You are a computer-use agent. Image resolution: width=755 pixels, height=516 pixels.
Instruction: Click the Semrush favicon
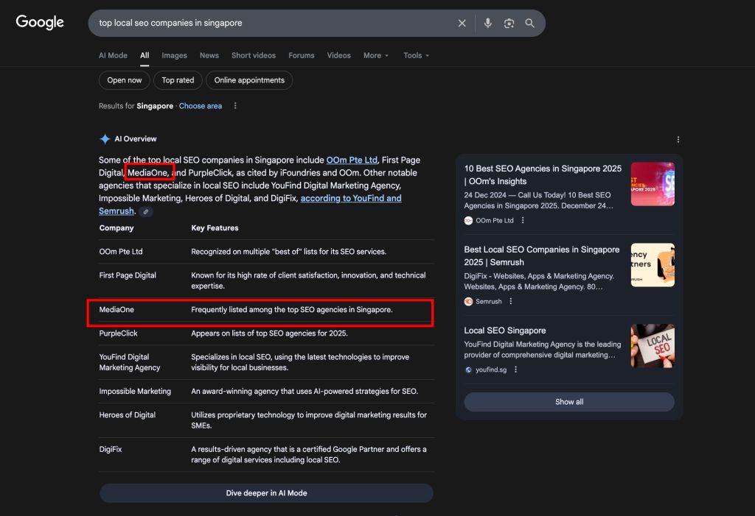click(x=468, y=302)
